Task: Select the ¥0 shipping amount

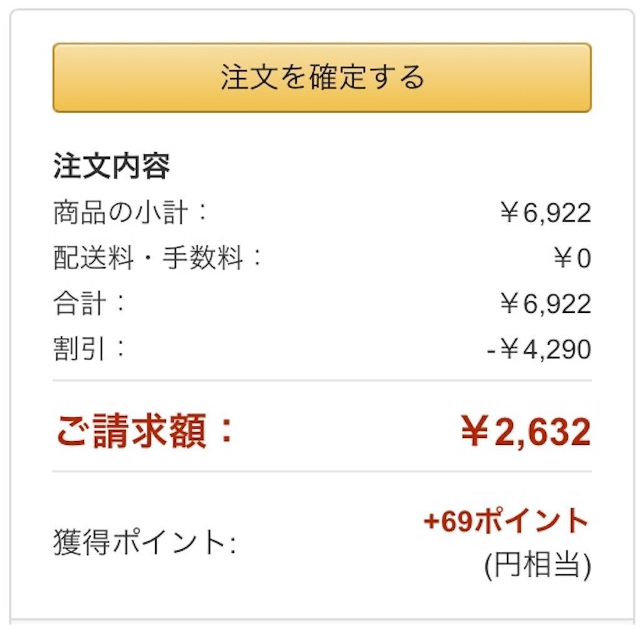Action: [570, 257]
